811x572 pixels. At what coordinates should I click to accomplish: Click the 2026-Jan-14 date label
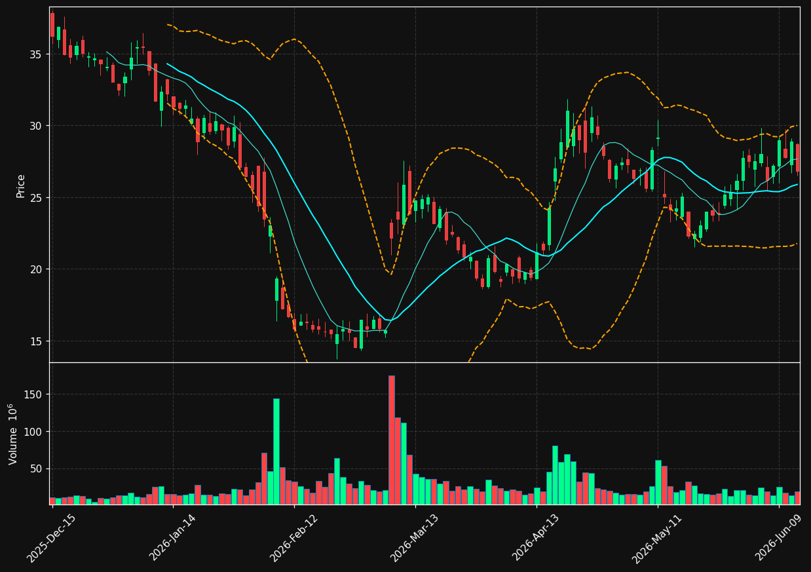point(173,538)
